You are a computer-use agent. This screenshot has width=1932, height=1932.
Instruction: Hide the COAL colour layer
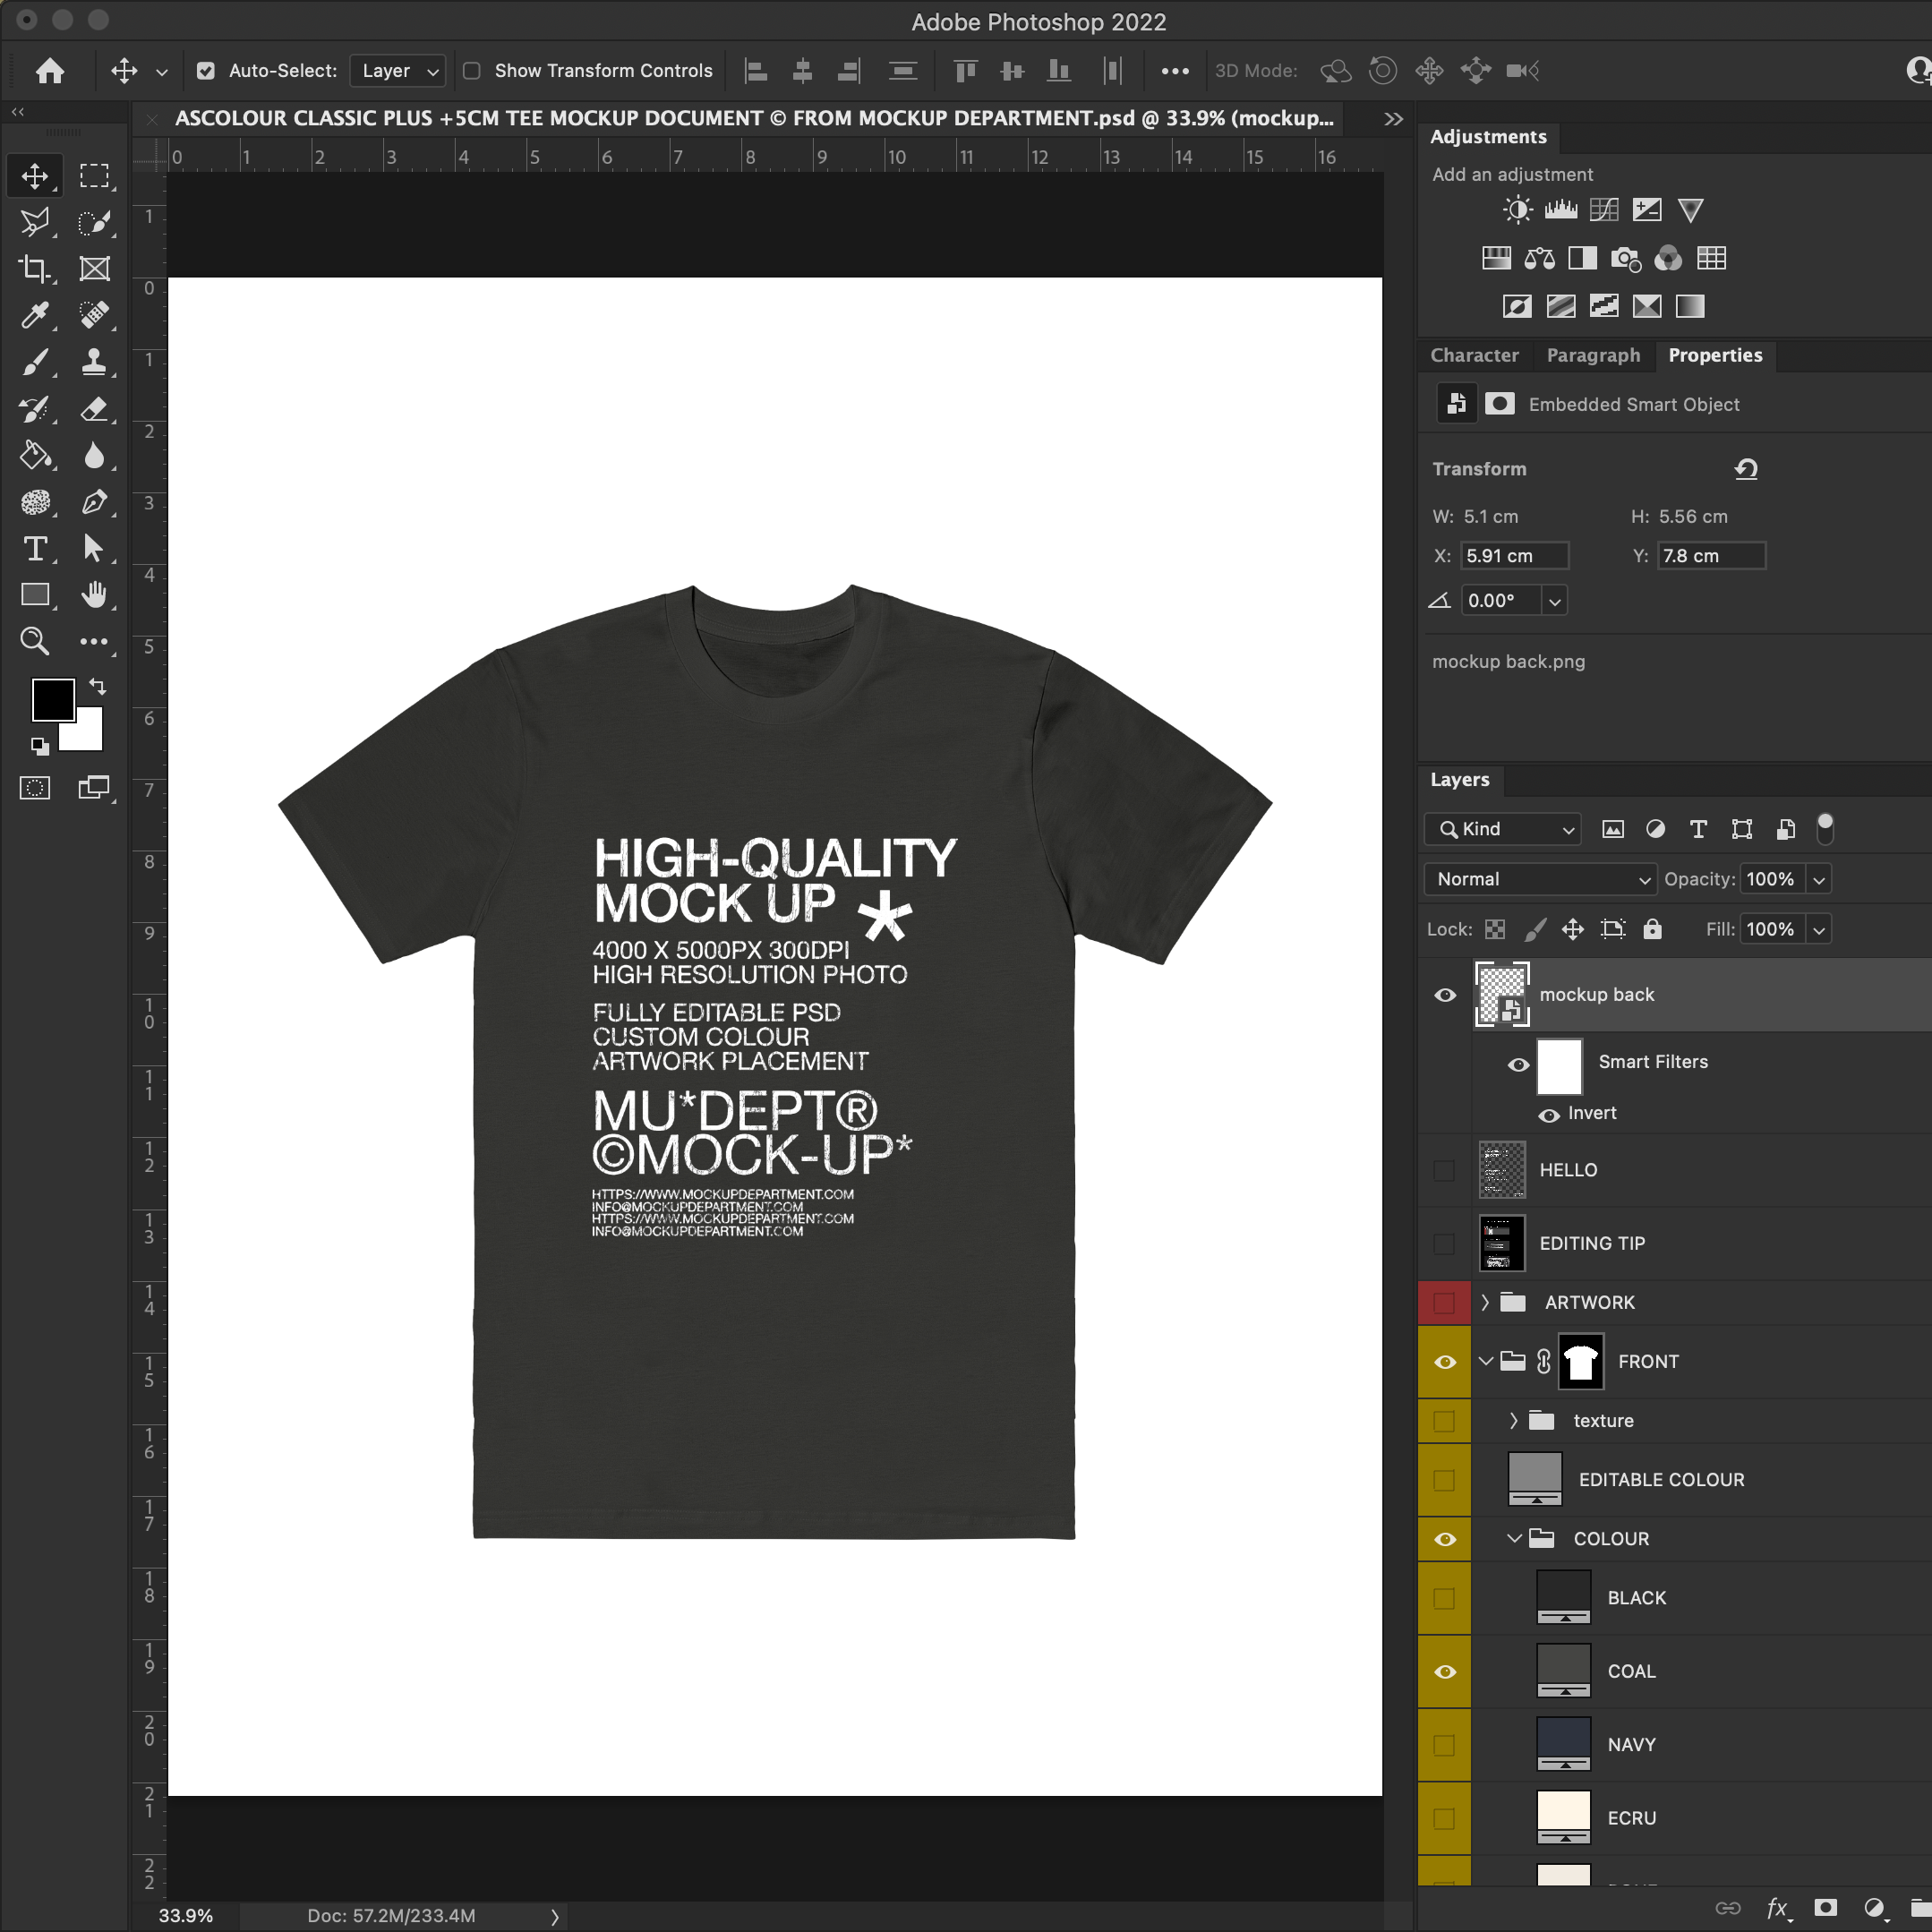tap(1445, 1672)
